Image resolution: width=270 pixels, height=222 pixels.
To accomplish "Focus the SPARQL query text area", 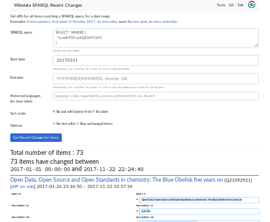I will point(156,38).
